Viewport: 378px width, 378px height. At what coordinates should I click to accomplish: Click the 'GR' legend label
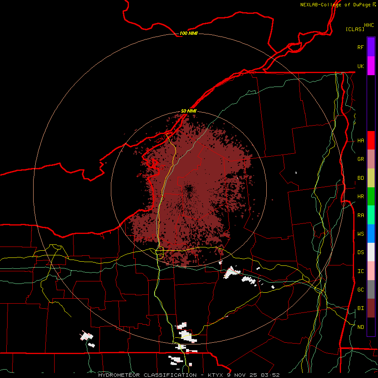pos(360,159)
